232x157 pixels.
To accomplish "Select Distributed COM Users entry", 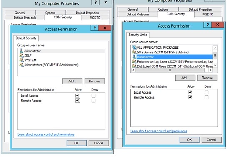I will tap(172, 66).
